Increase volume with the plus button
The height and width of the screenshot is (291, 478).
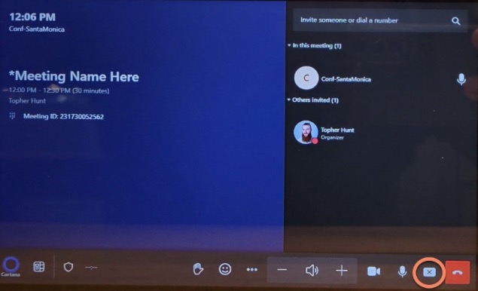(x=342, y=270)
